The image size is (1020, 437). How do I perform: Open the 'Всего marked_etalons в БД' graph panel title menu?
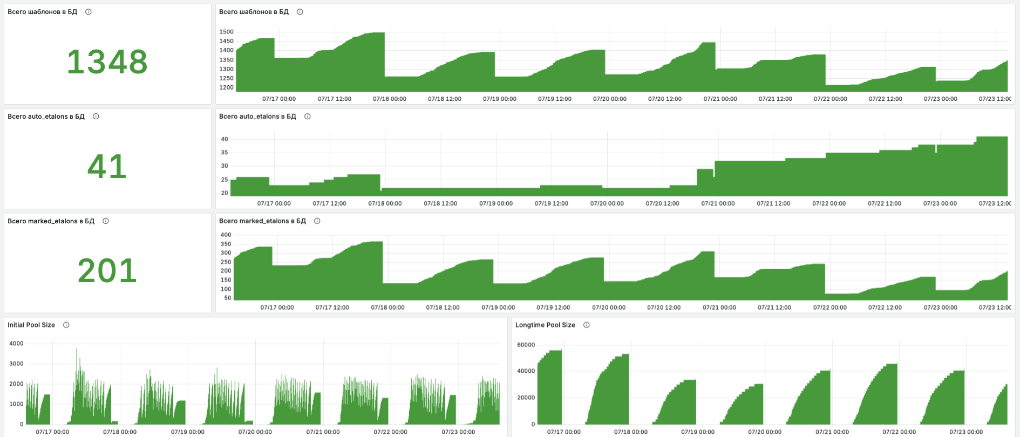coord(262,221)
